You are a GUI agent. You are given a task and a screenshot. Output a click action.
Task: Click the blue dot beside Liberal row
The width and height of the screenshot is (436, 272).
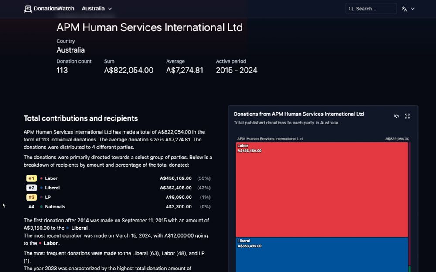41,188
